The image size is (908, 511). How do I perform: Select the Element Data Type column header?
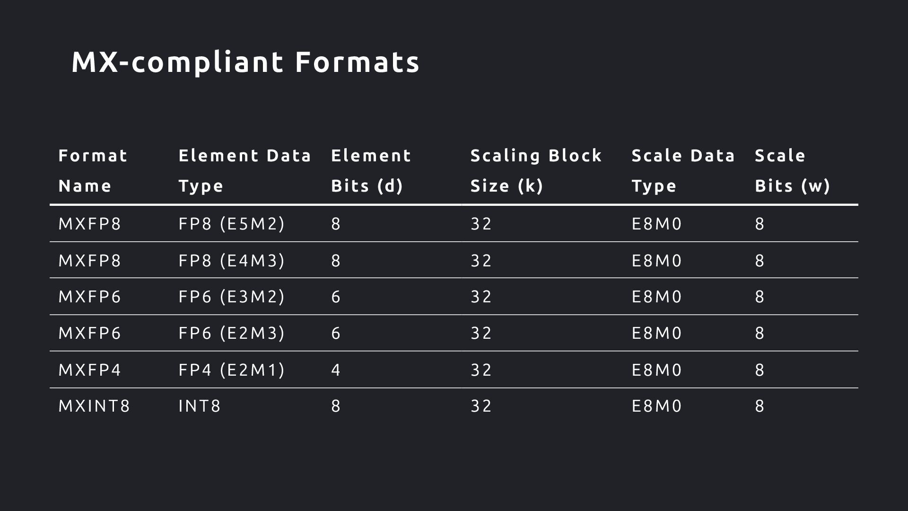pyautogui.click(x=244, y=170)
